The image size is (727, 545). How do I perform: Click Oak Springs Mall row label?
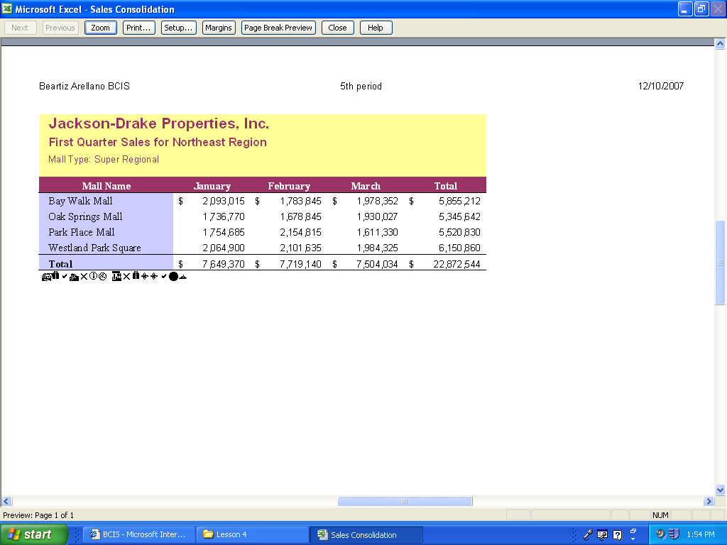(x=85, y=216)
